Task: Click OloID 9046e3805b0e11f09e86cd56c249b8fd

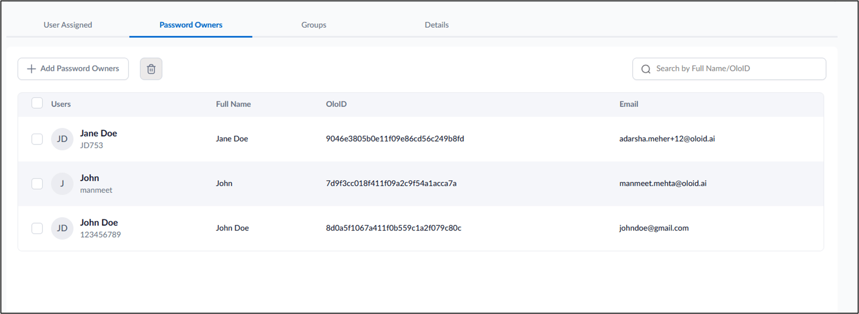Action: [395, 139]
